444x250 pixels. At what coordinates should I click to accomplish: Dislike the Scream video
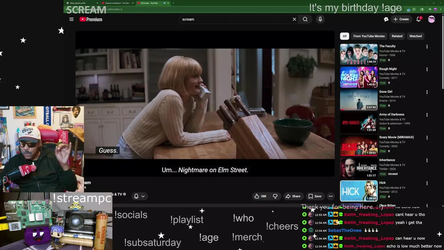[275, 196]
